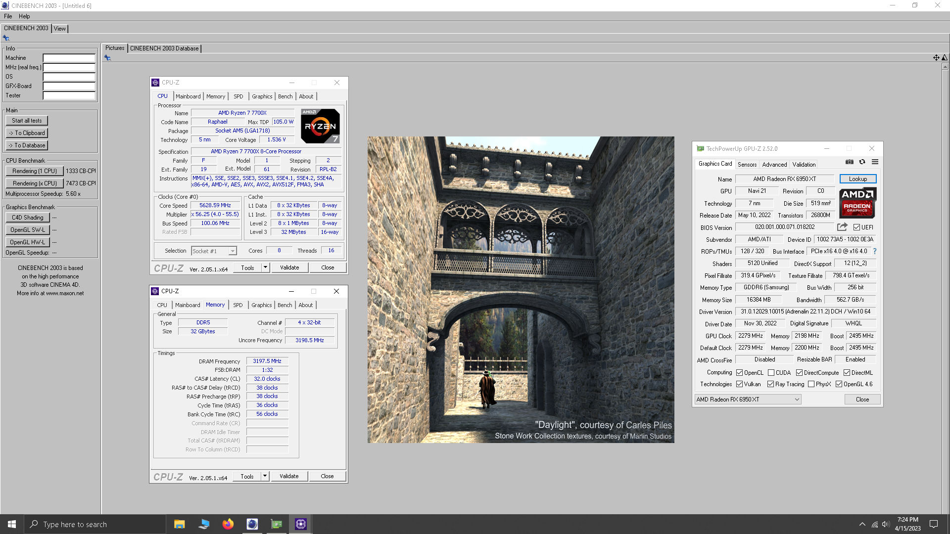This screenshot has width=950, height=534.
Task: Click the Ryzen 7 logo in CPU-Z
Action: [321, 126]
